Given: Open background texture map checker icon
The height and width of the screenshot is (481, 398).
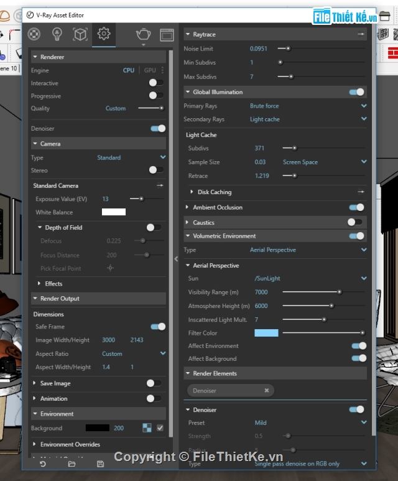Looking at the screenshot, I should pos(147,427).
